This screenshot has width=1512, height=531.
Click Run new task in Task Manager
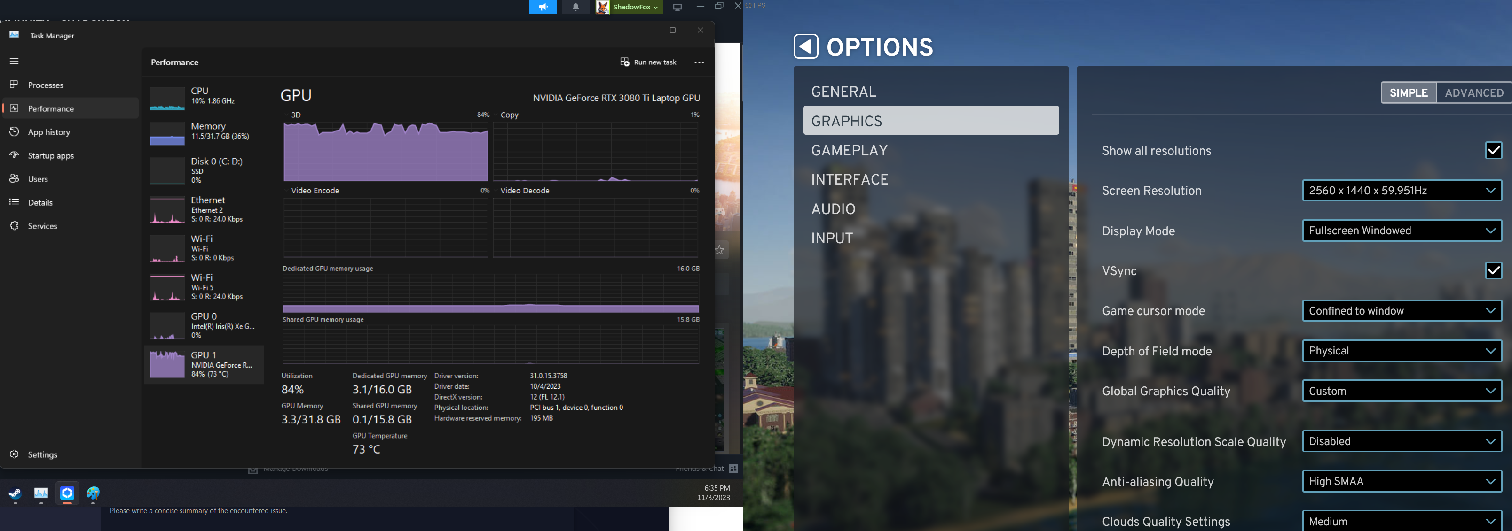click(x=648, y=62)
